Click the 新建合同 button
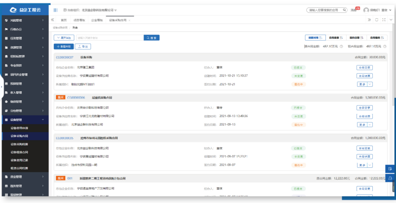396x203 pixels. click(64, 47)
